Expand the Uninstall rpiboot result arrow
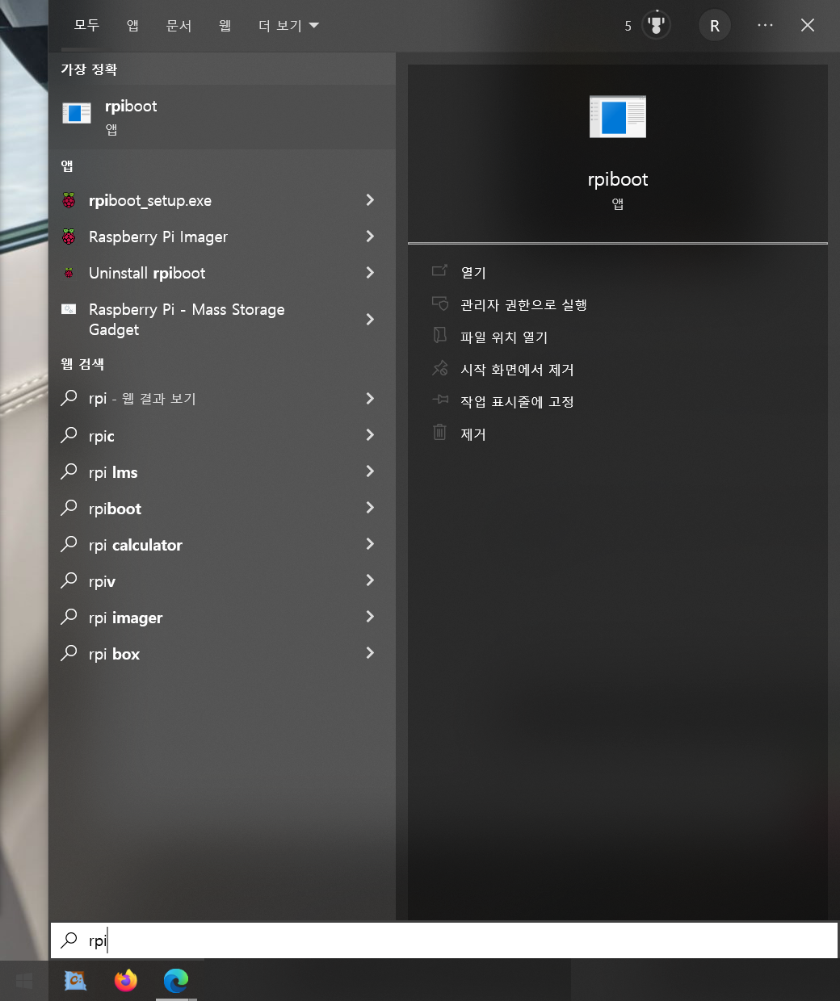 coord(370,272)
